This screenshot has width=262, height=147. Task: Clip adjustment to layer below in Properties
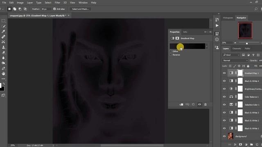click(181, 105)
